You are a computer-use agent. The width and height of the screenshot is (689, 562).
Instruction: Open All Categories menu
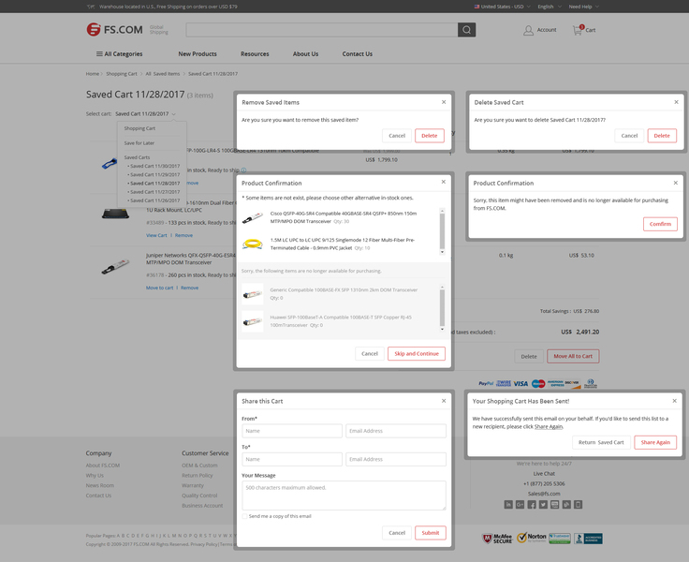[120, 53]
